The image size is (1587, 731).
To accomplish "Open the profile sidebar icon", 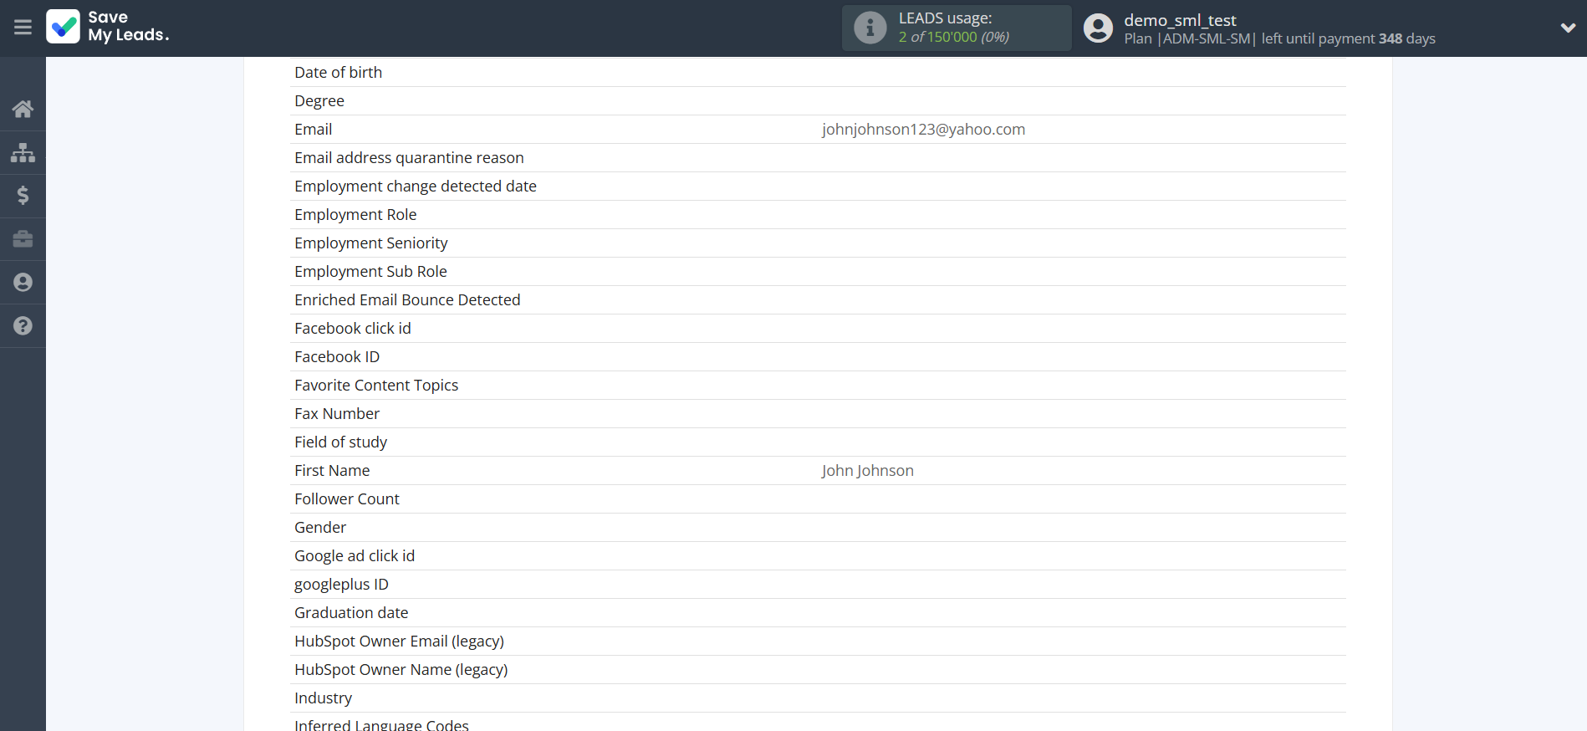I will pyautogui.click(x=23, y=283).
